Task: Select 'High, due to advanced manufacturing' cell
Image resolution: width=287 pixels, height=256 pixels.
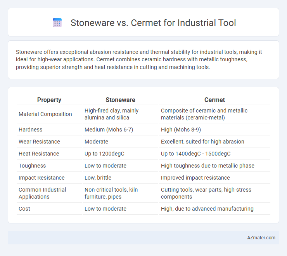Action: pos(214,209)
